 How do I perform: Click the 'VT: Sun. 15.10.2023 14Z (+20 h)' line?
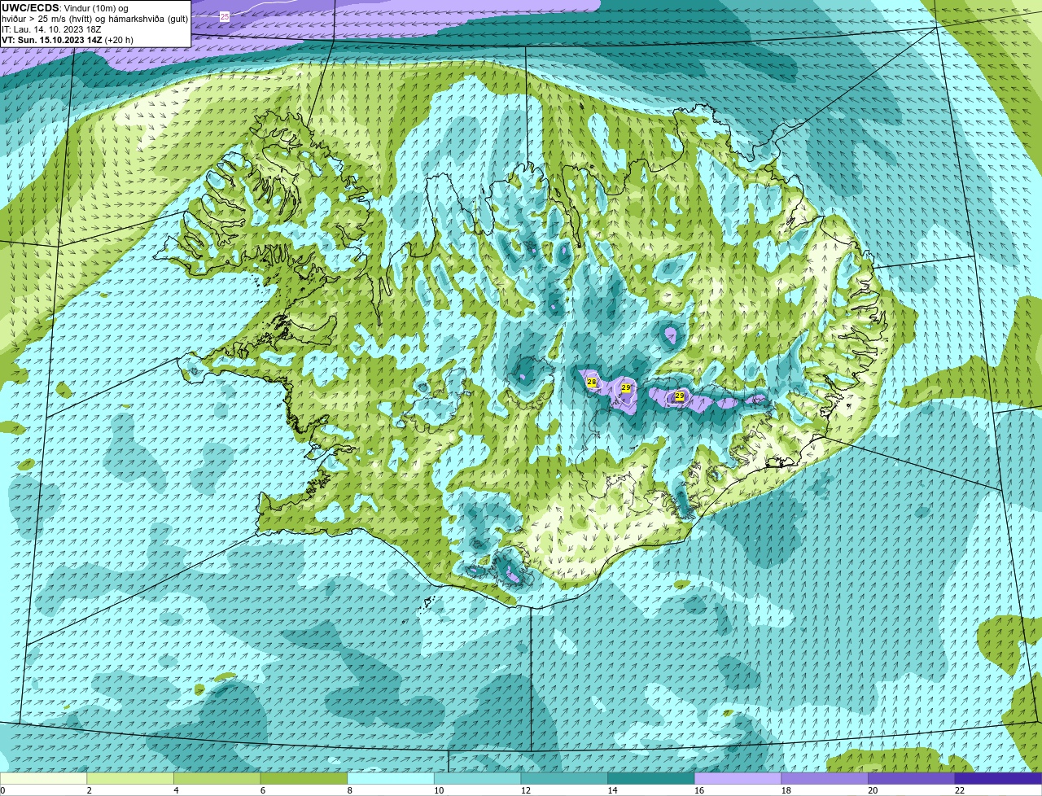68,40
